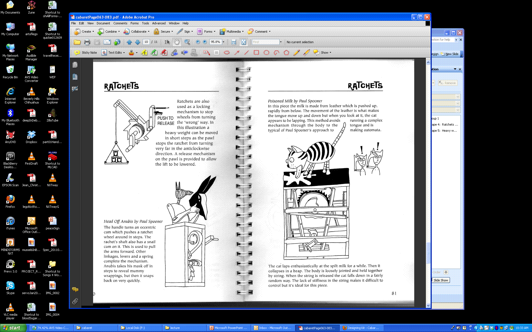Viewport: 532px width, 332px height.
Task: Click the Open file folder icon in Acrobat
Action: tap(77, 42)
